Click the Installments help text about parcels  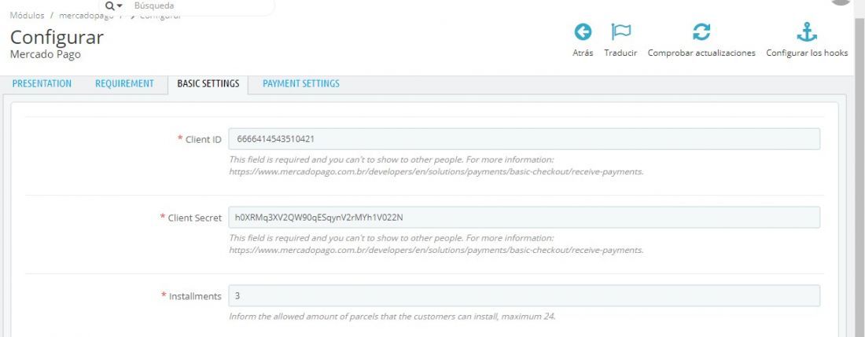tap(392, 317)
